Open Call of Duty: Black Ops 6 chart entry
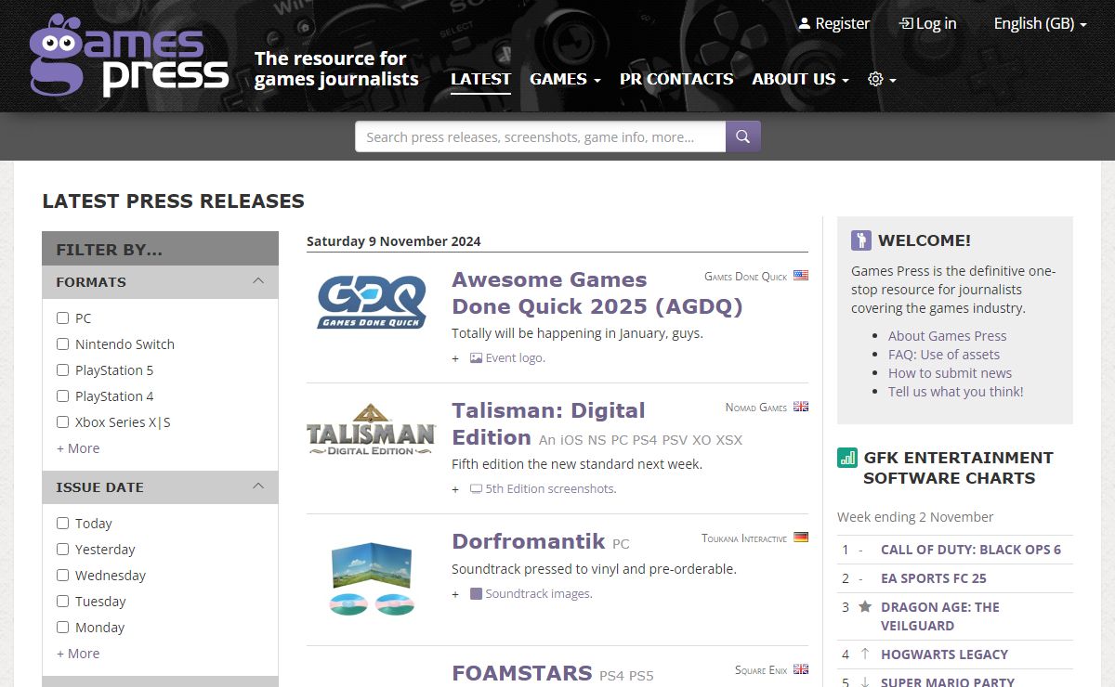 point(971,550)
